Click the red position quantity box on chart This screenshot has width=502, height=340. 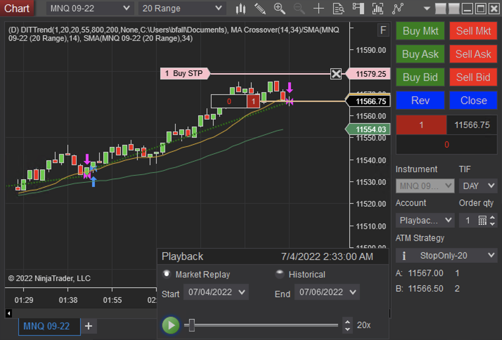click(253, 102)
